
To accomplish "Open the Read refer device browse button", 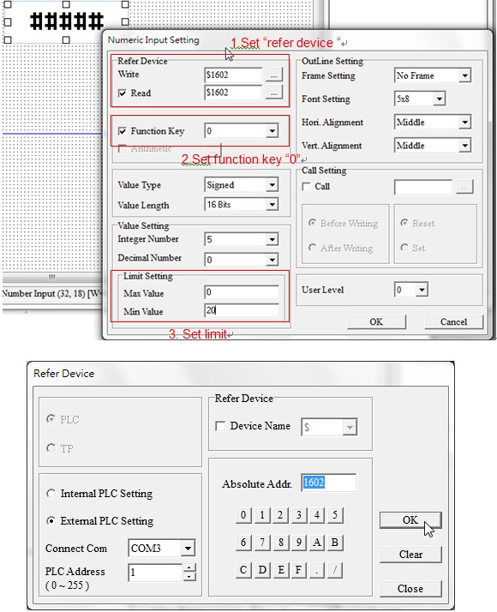I will (274, 93).
